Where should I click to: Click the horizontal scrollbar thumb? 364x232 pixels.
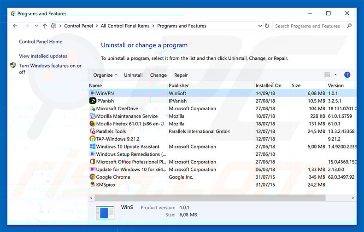210,198
